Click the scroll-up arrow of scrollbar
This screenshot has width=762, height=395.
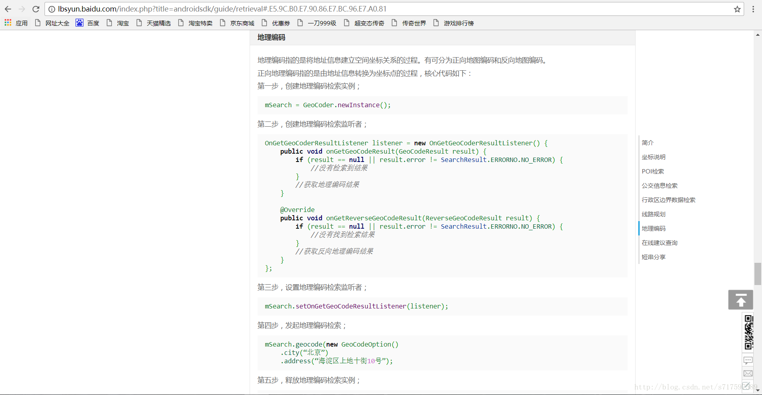pos(758,35)
